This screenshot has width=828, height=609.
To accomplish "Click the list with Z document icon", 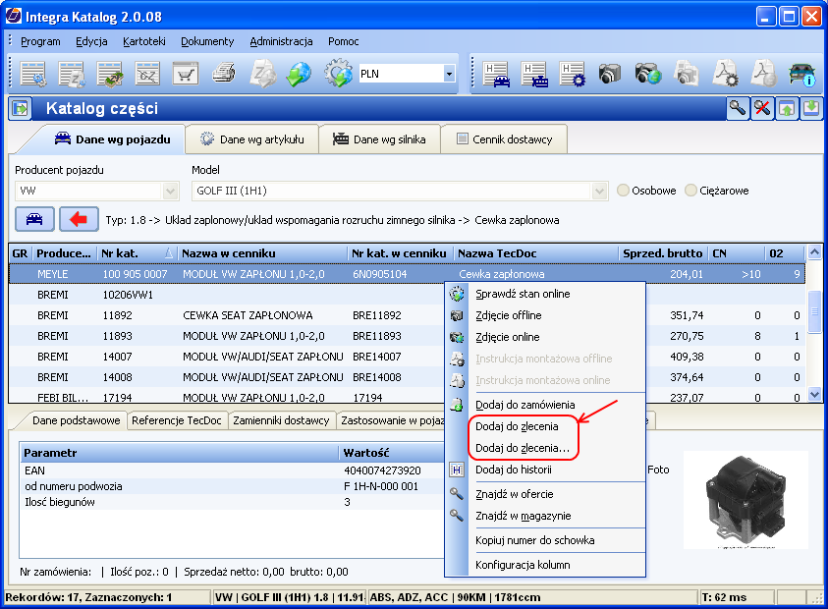I will tap(72, 74).
